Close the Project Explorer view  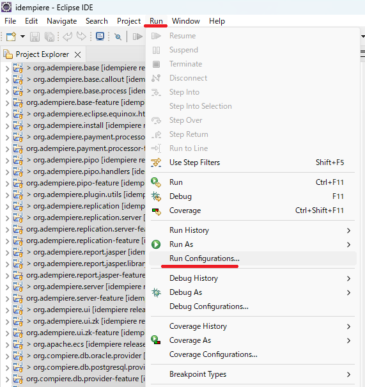(x=78, y=54)
